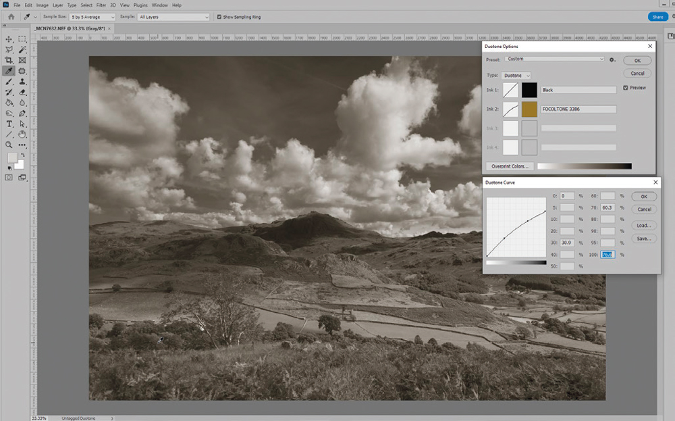Screen dimensions: 675x421
Task: Click Cancel in Duotone Options dialog
Action: (x=637, y=73)
